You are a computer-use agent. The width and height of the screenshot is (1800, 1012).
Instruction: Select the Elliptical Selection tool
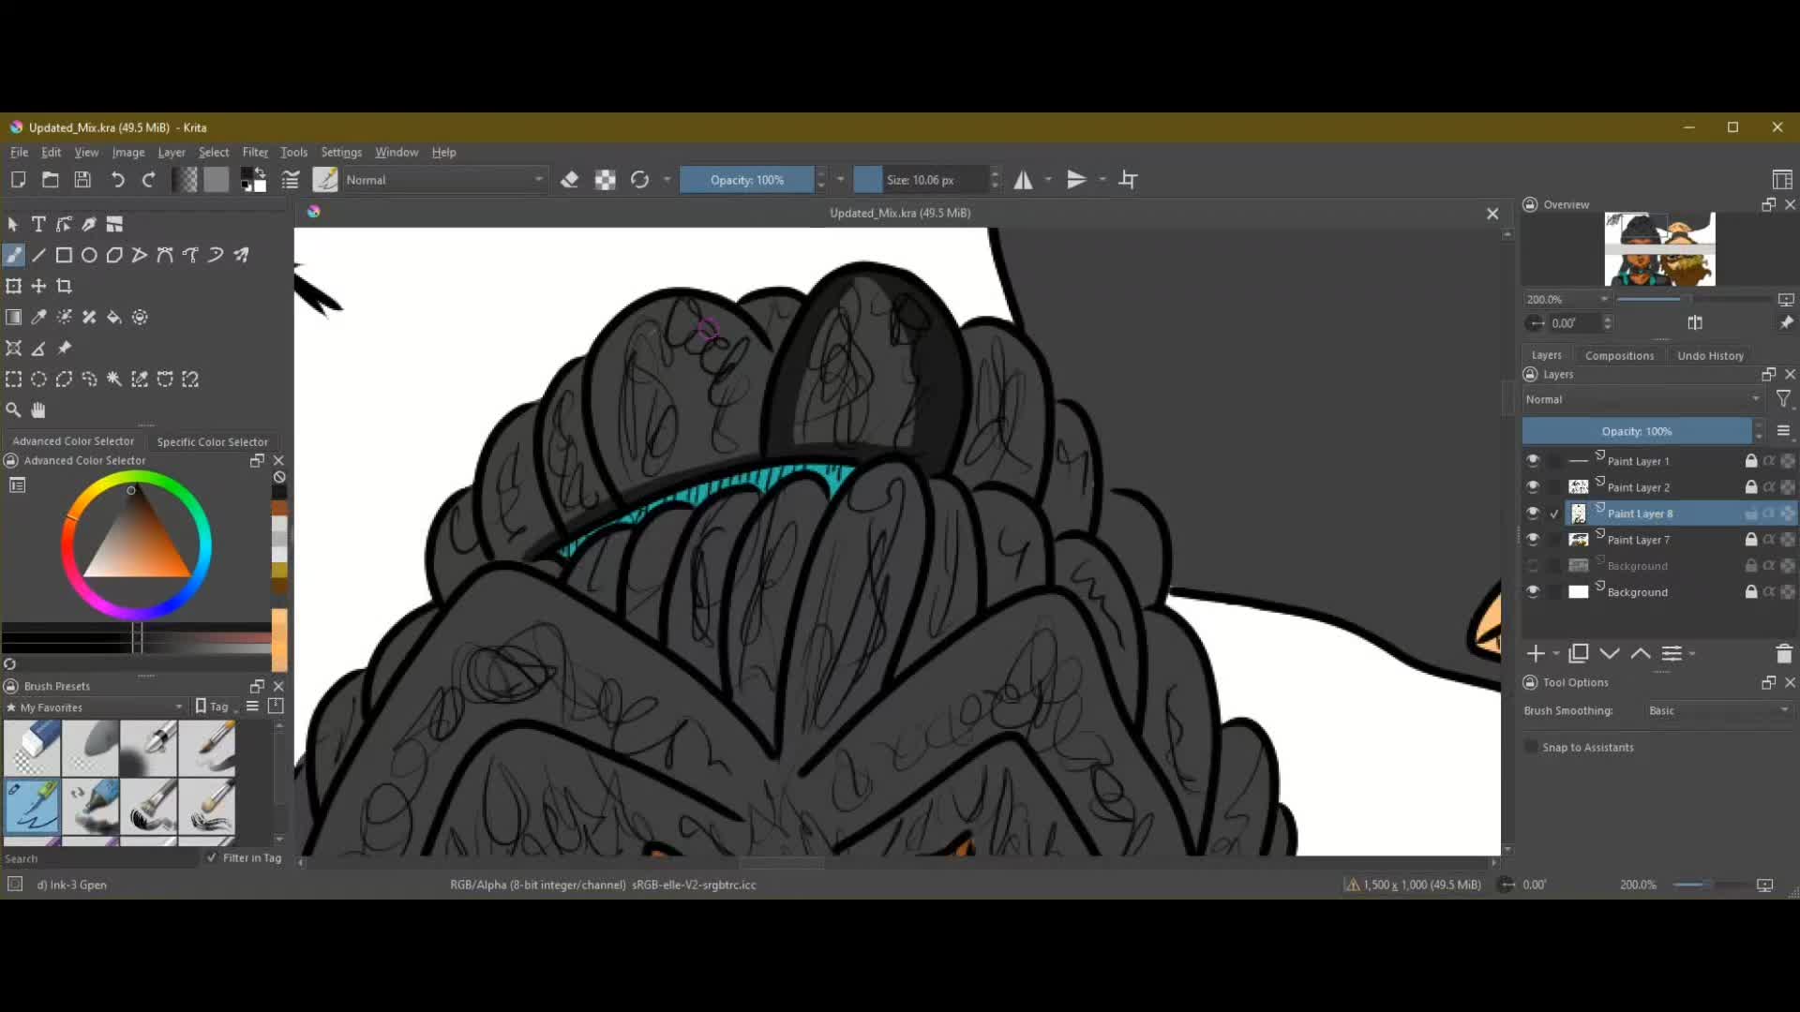[38, 379]
